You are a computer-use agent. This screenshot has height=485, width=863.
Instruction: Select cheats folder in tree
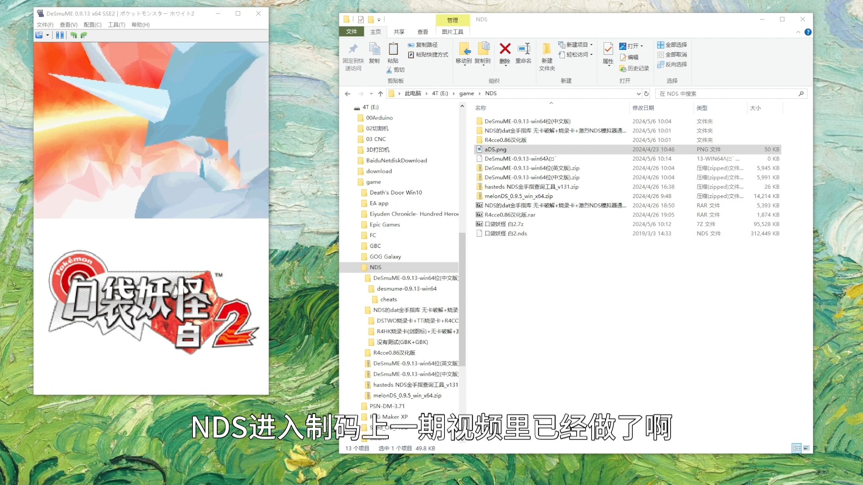[x=388, y=300]
